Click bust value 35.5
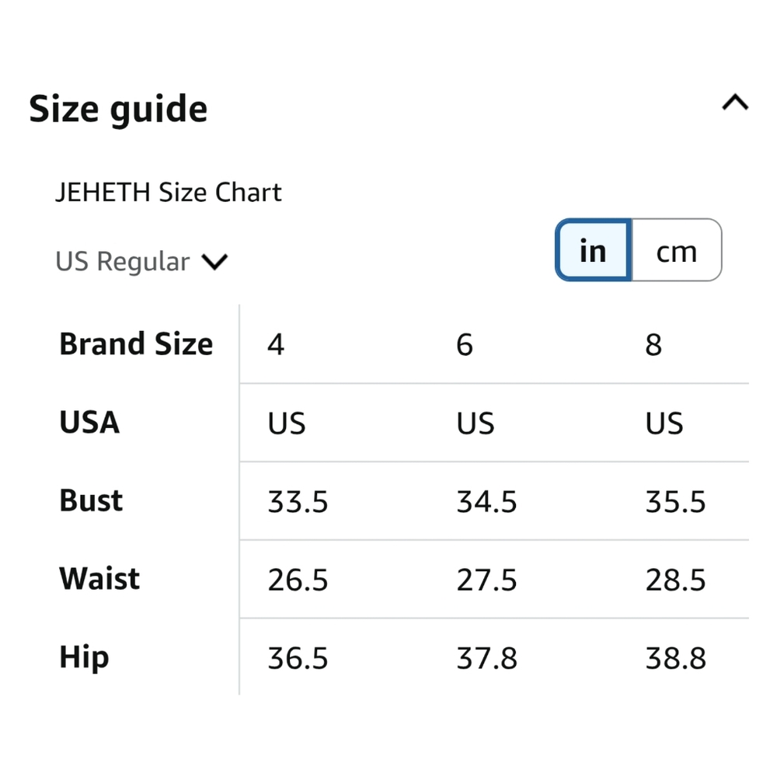The height and width of the screenshot is (777, 777). pyautogui.click(x=675, y=501)
